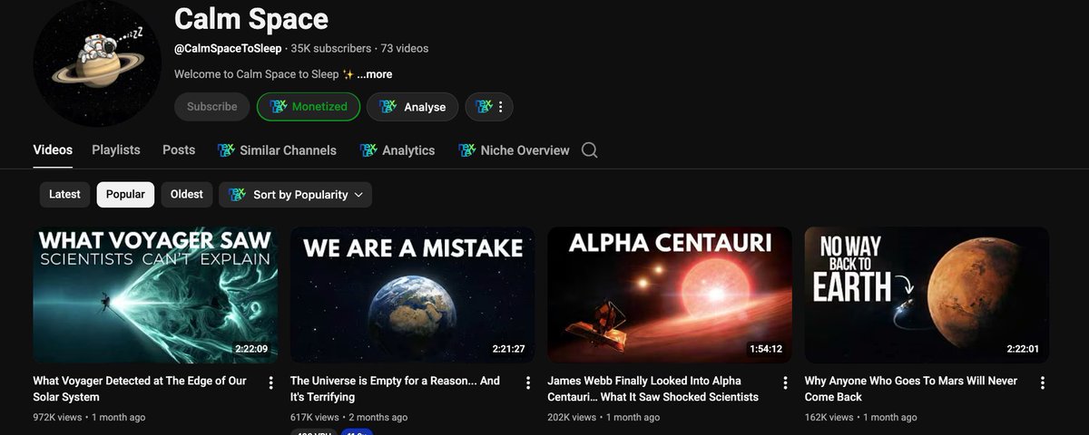1089x435 pixels.
Task: Open options menu for the Mars video
Action: coord(1042,383)
